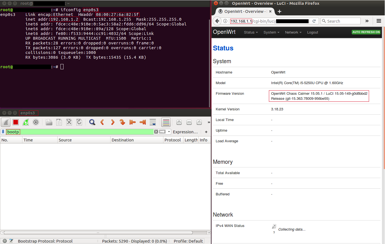Image resolution: width=385 pixels, height=244 pixels.
Task: Add a display filter button (plus)
Action: coord(206,132)
